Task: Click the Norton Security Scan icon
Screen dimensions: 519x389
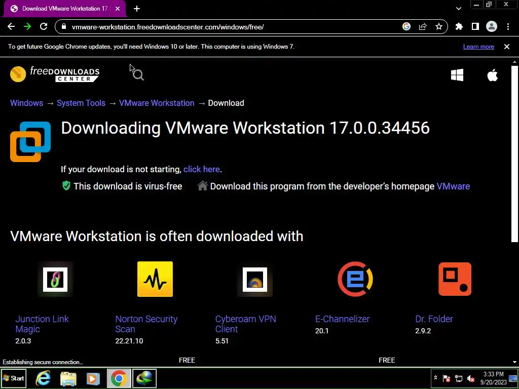Action: pos(155,279)
